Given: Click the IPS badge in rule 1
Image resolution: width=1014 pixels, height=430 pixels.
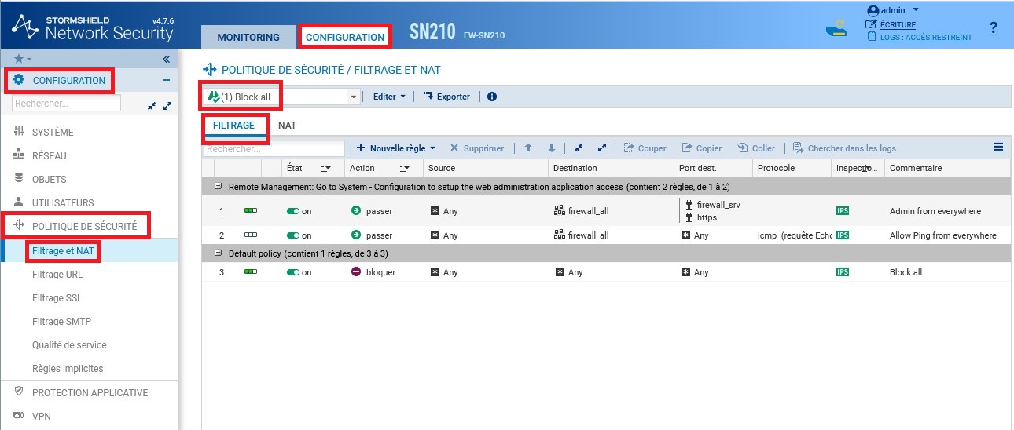Looking at the screenshot, I should [x=843, y=211].
